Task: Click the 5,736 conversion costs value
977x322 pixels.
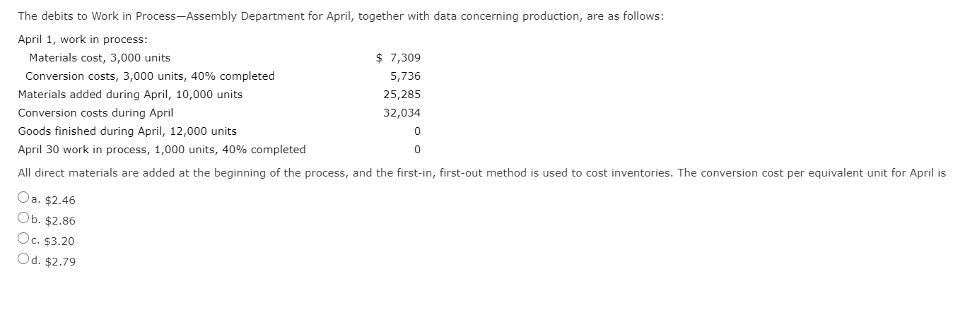Action: (406, 76)
